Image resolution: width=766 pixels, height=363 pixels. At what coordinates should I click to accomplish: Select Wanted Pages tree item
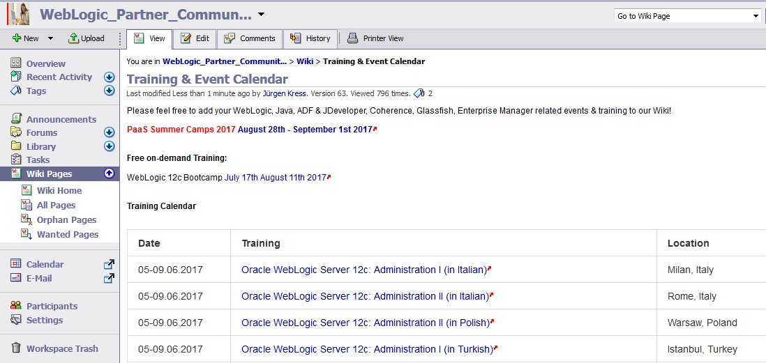[x=68, y=235]
